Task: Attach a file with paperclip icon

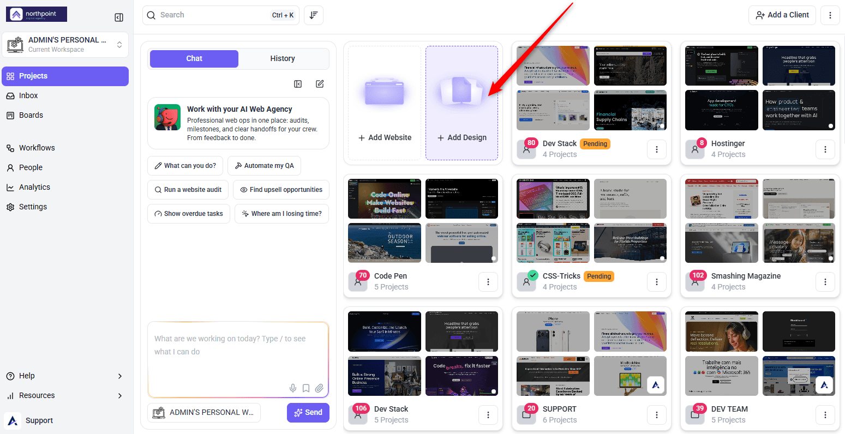Action: pos(319,388)
